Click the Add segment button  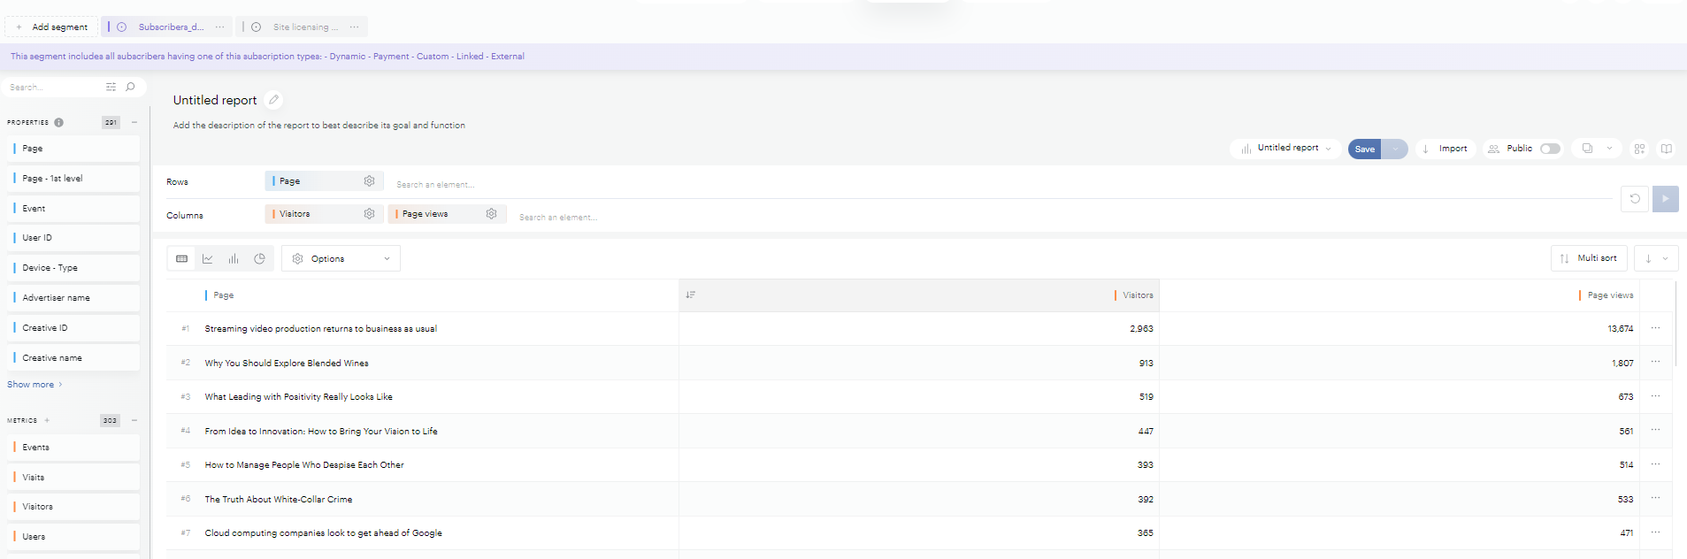click(x=51, y=27)
